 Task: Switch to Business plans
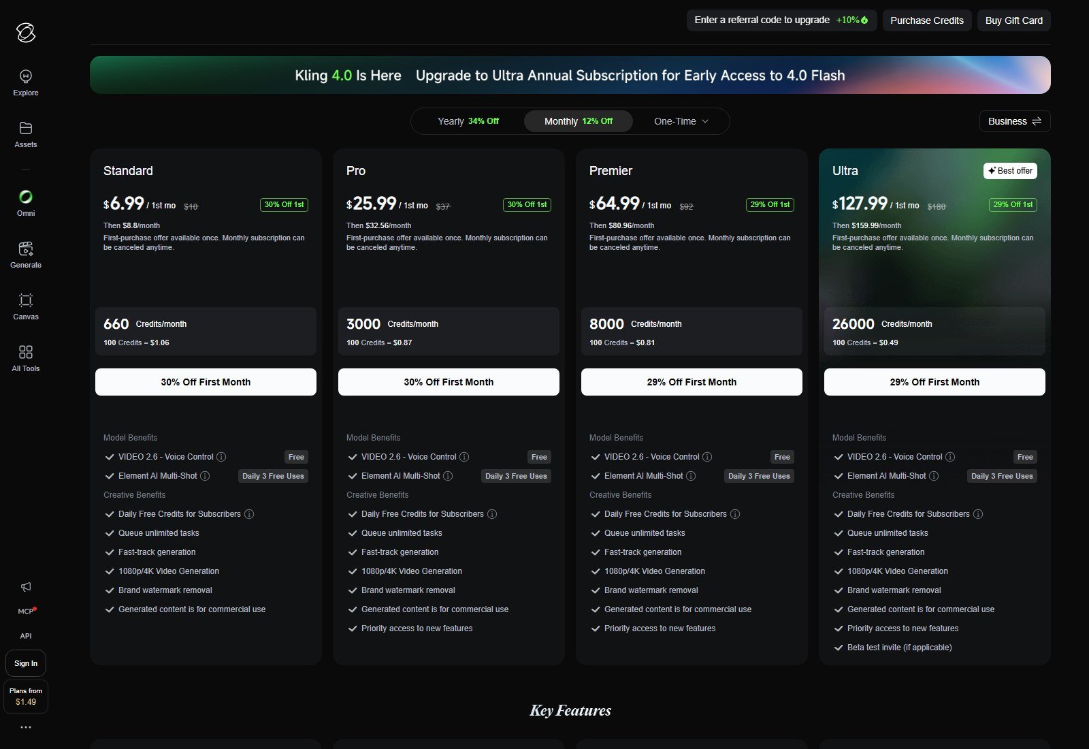point(1015,121)
